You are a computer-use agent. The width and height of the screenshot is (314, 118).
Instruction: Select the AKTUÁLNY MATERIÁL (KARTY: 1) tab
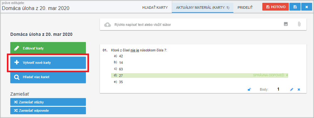tap(203, 8)
